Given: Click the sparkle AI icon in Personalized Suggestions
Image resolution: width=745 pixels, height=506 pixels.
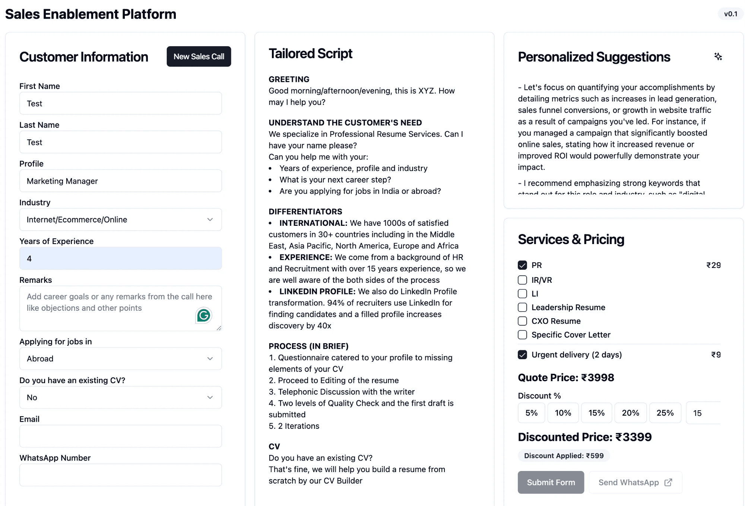Looking at the screenshot, I should click(x=718, y=57).
